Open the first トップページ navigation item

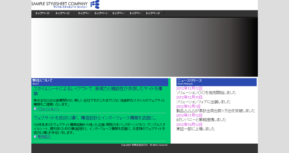tap(42, 13)
